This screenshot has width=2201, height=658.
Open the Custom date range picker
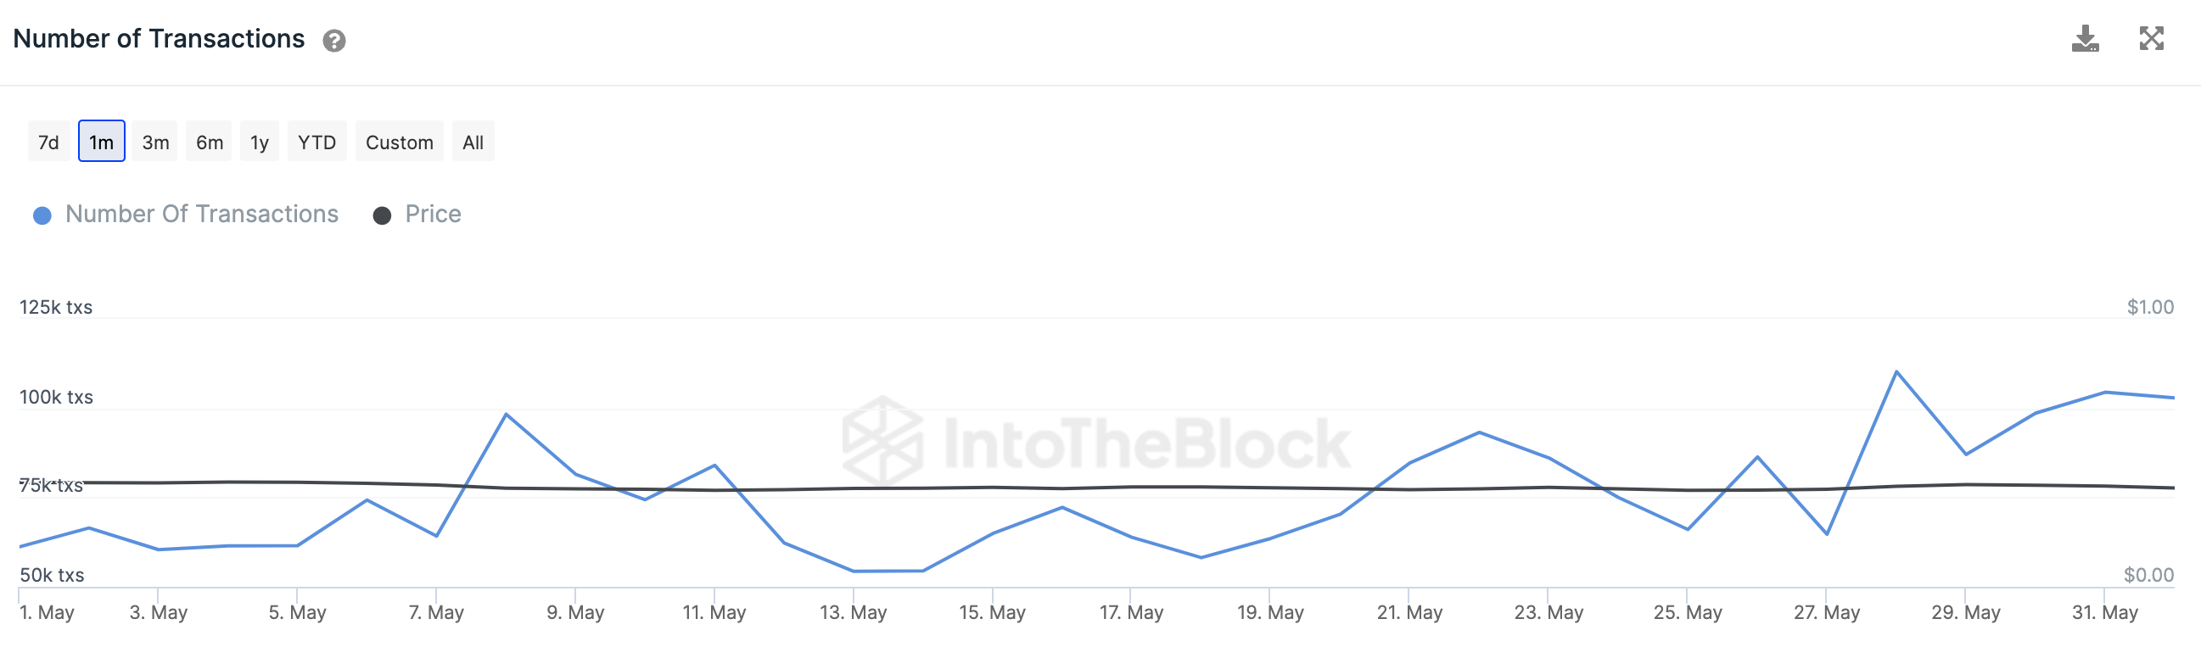[x=400, y=142]
